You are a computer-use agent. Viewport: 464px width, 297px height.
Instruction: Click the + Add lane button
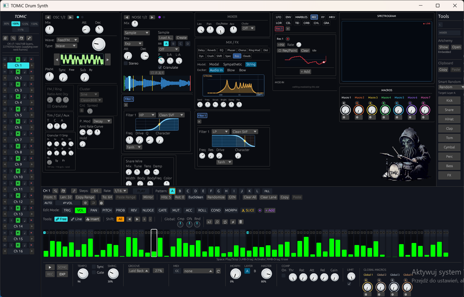[x=270, y=210]
